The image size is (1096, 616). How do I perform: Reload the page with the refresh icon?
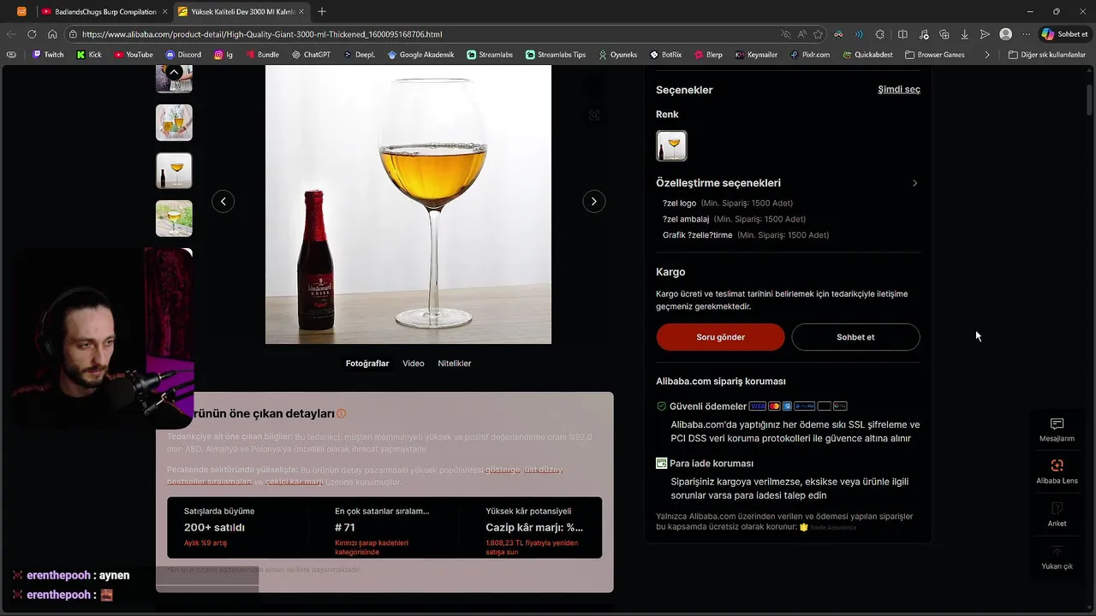(32, 34)
